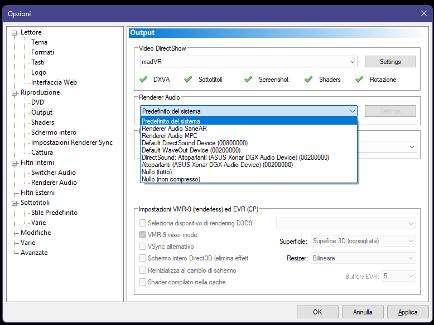The image size is (434, 325).
Task: Open the Renderer Audio tree page
Action: coord(54,183)
